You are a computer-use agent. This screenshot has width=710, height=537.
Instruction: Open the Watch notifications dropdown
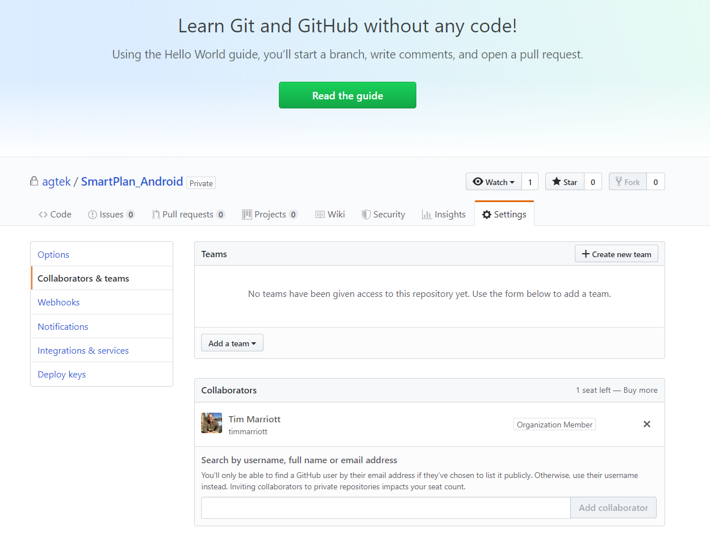coord(494,182)
